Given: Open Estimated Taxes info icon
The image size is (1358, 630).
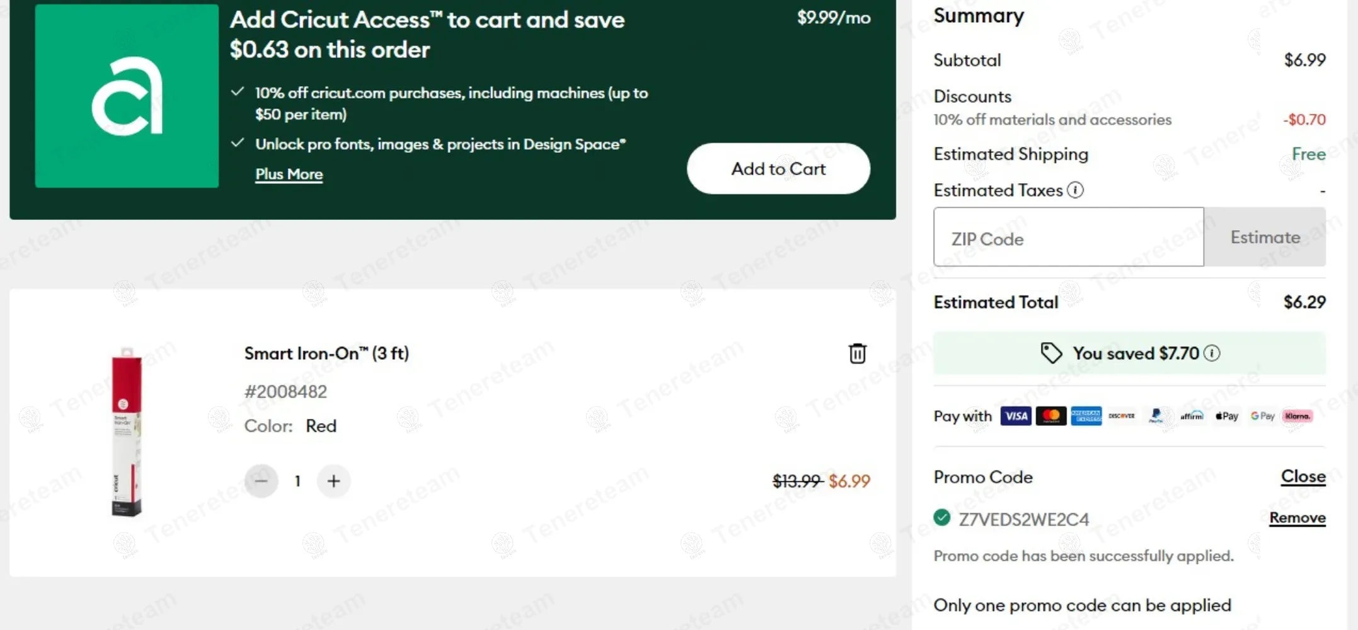Looking at the screenshot, I should point(1075,190).
